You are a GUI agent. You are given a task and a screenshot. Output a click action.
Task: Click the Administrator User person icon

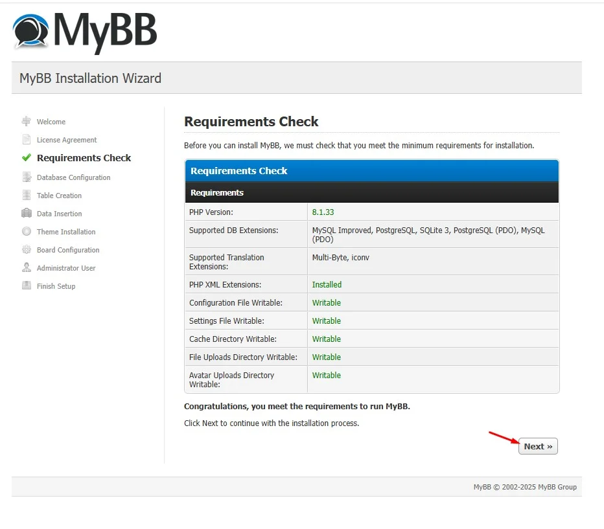[x=26, y=267]
